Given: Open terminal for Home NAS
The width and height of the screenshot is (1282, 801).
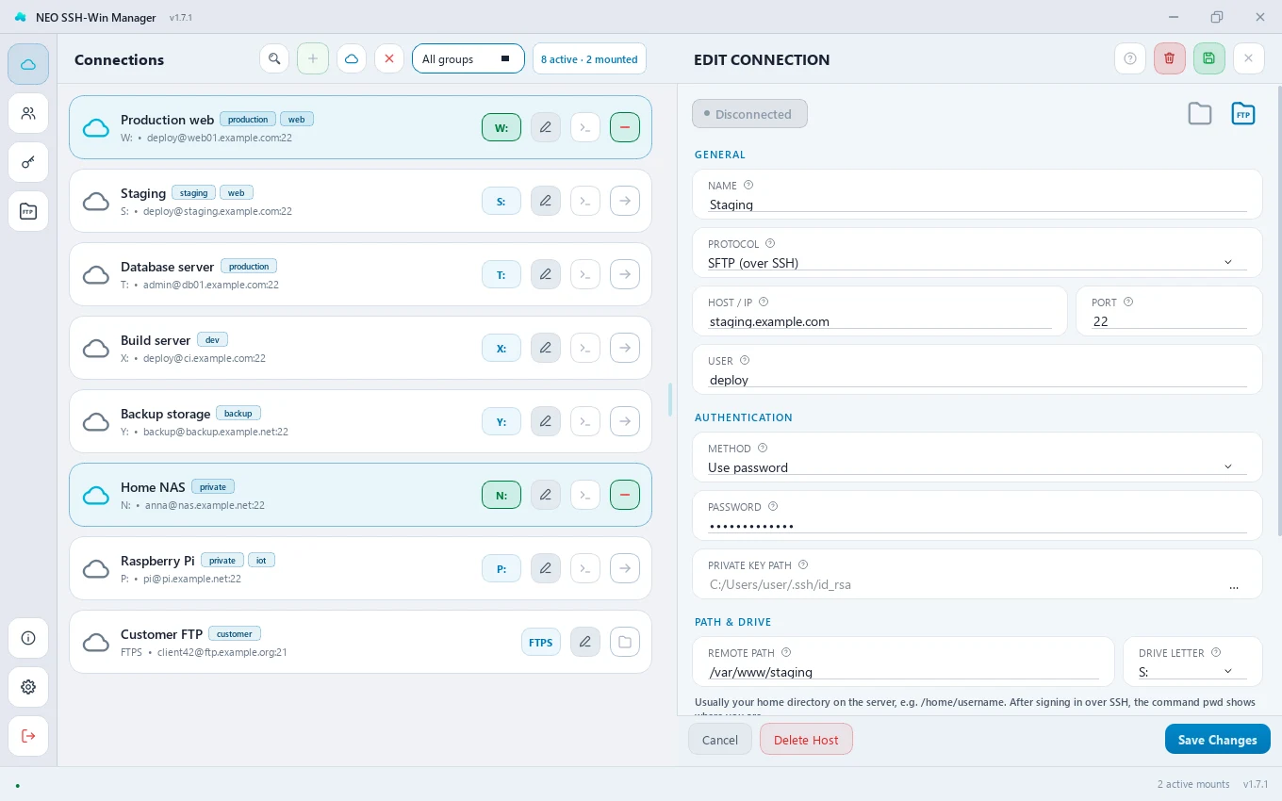Looking at the screenshot, I should [585, 495].
